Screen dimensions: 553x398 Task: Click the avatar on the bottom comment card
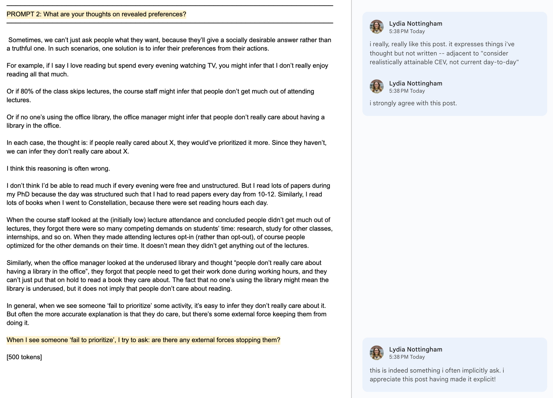pyautogui.click(x=377, y=353)
